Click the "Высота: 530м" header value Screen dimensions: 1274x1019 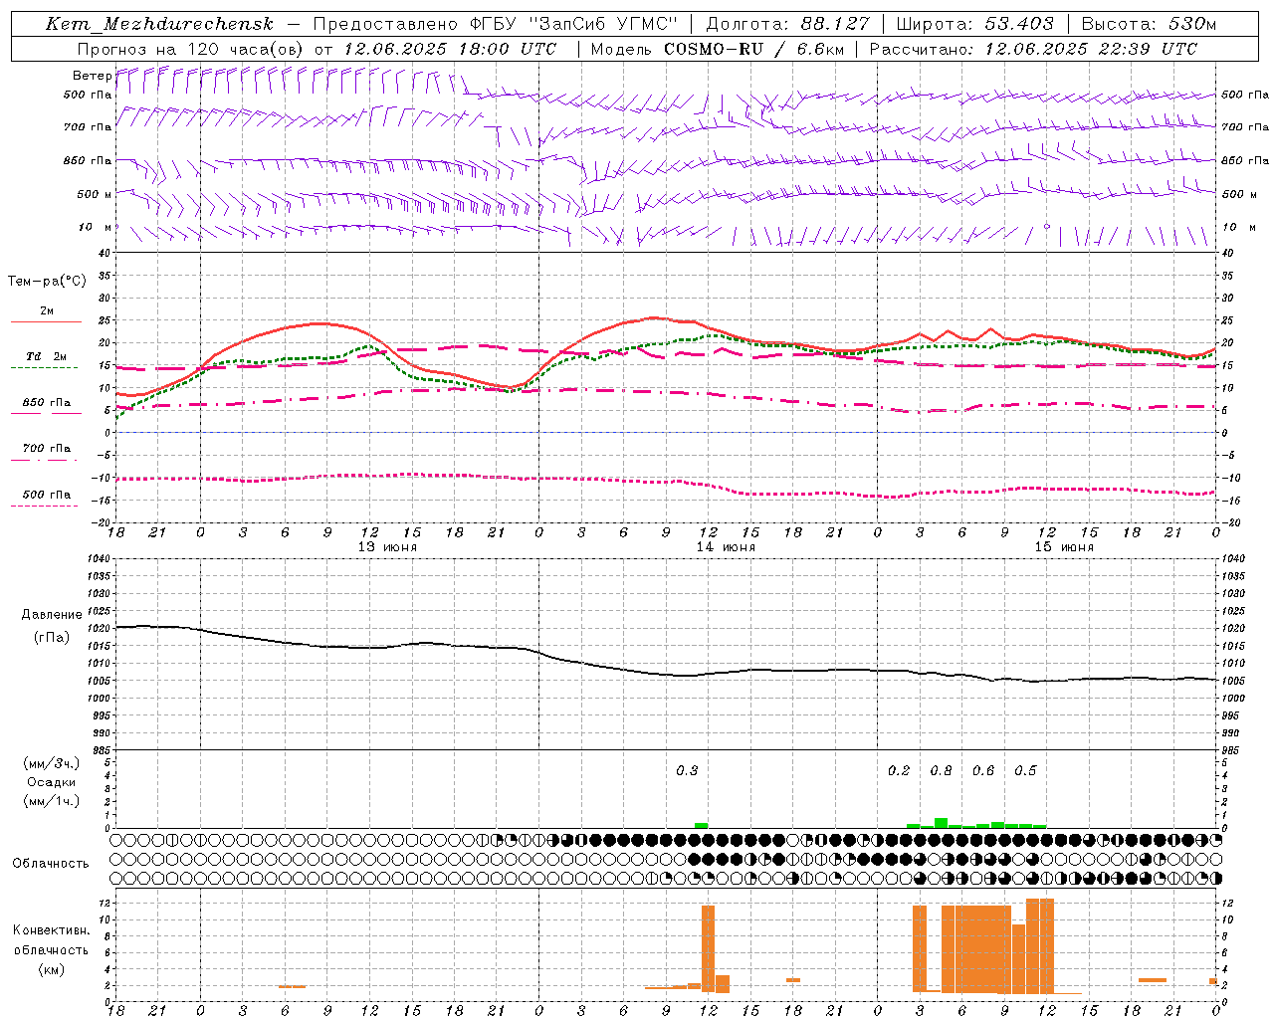[x=1149, y=25]
